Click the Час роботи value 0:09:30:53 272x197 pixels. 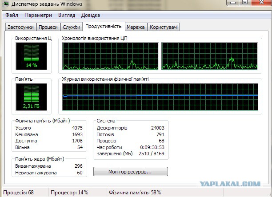[x=152, y=147]
